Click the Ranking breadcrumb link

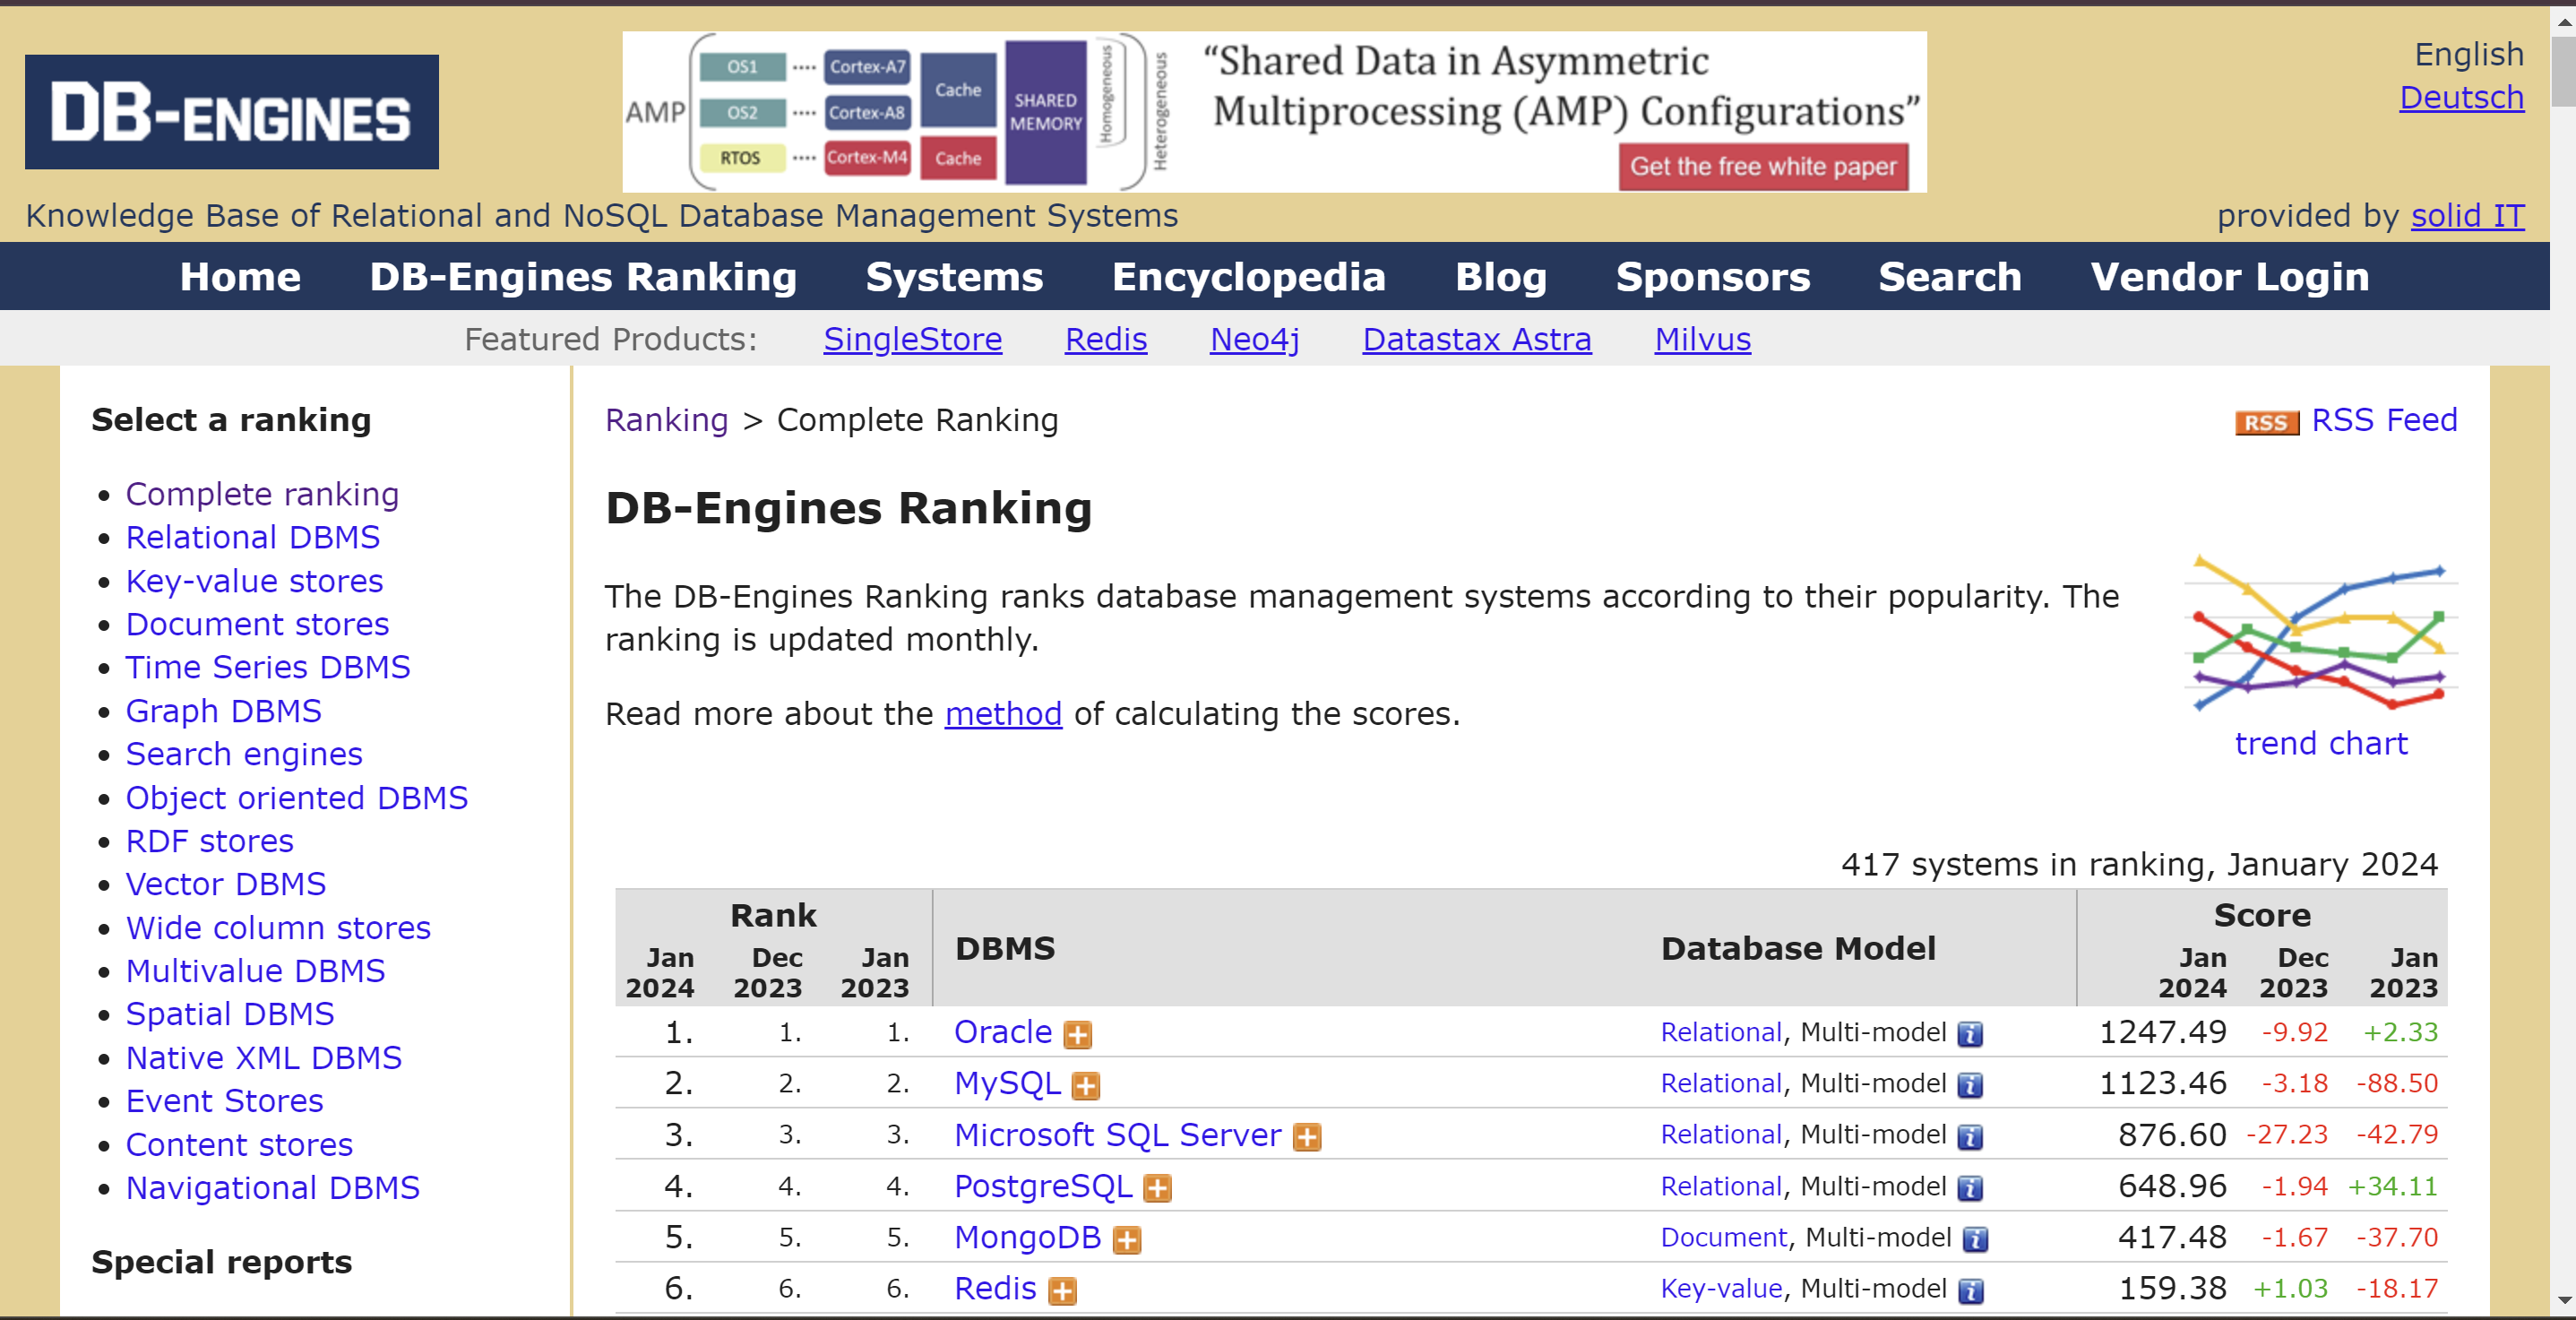(666, 420)
